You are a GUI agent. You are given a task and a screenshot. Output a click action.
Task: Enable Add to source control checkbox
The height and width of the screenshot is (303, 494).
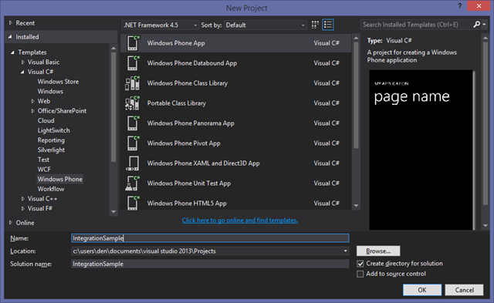(x=360, y=274)
